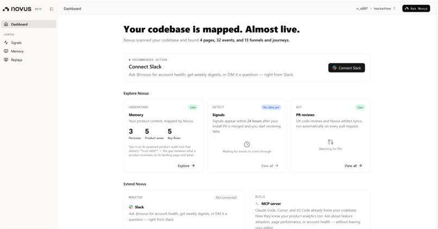The height and width of the screenshot is (229, 438).
Task: Open the Replays sidebar icon
Action: tap(6, 60)
